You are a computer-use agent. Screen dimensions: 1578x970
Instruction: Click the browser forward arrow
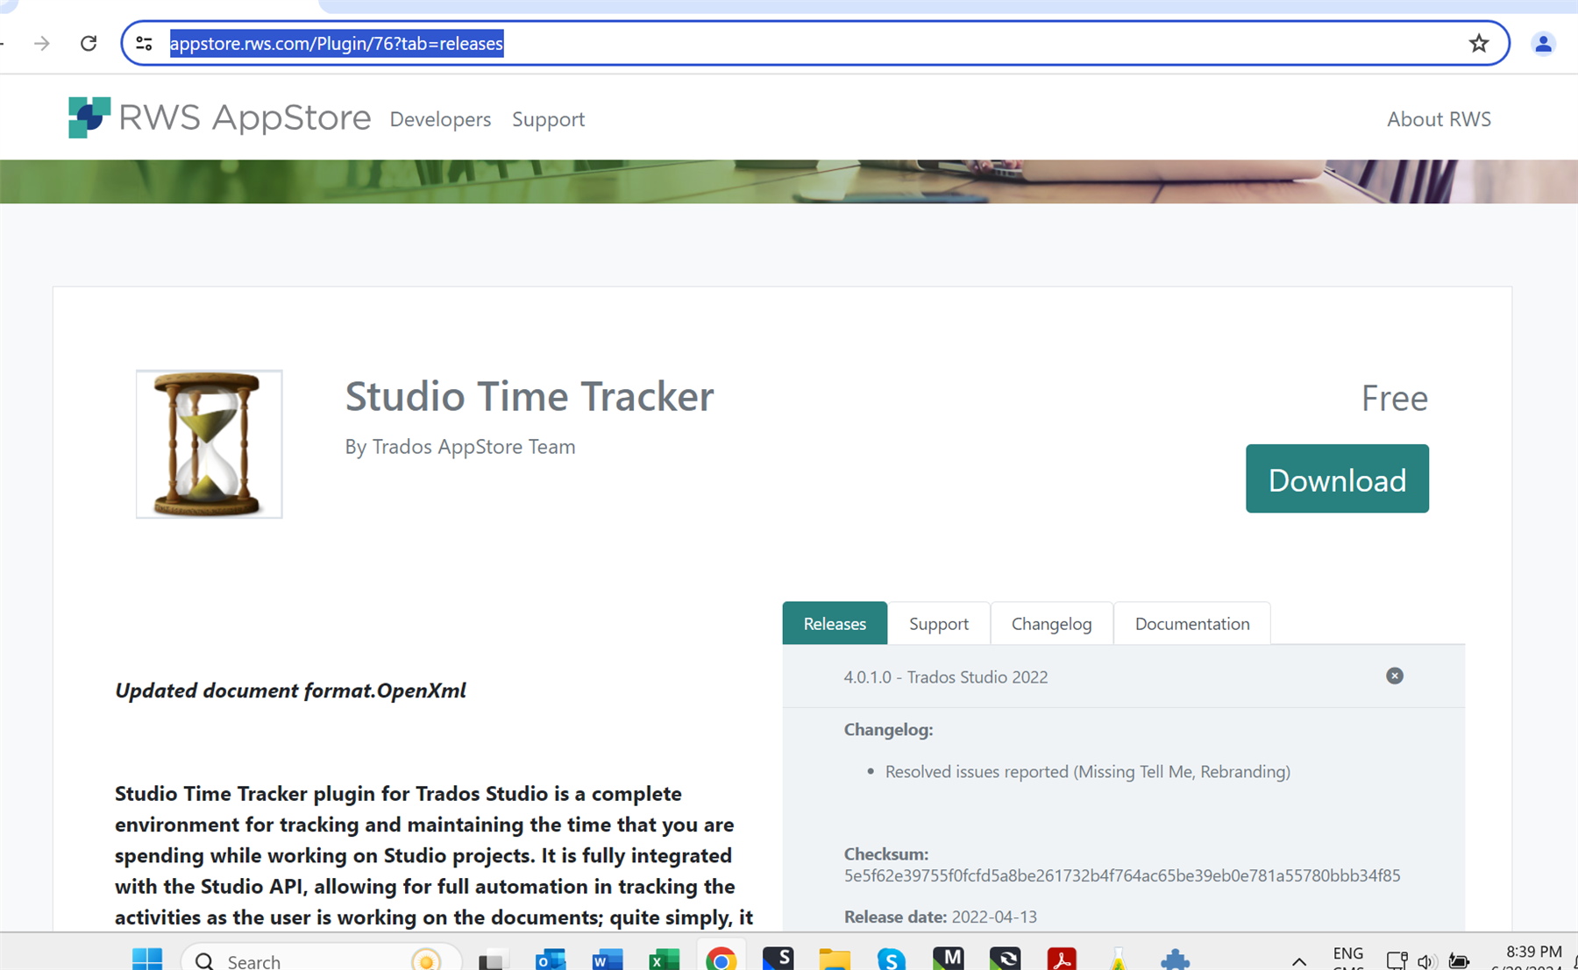41,43
